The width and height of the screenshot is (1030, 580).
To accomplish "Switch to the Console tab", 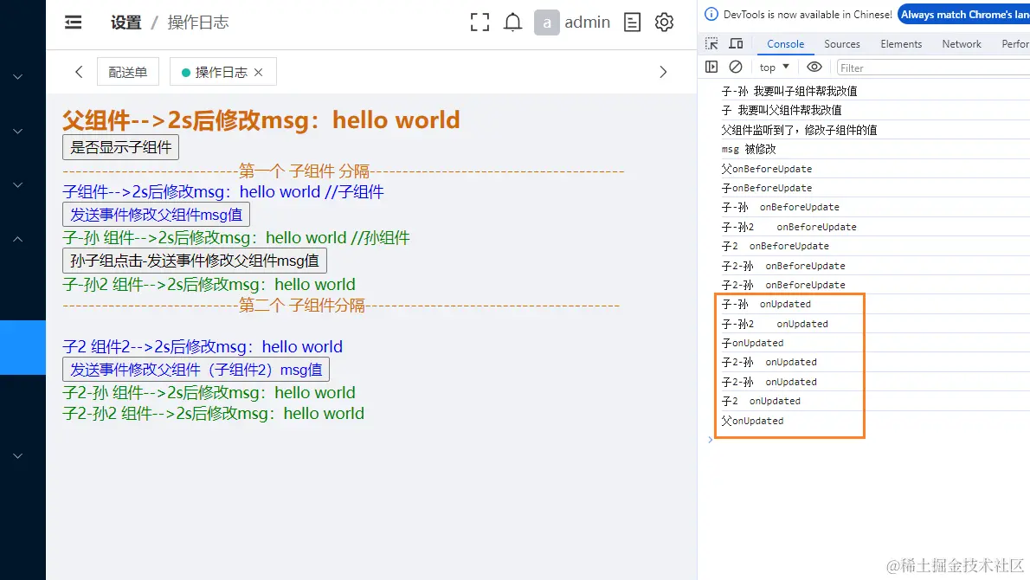I will (x=785, y=44).
